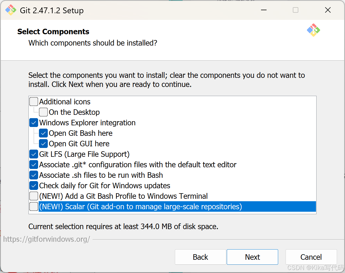This screenshot has height=273, width=345.
Task: Minimize the Git Setup window
Action: tap(264, 10)
